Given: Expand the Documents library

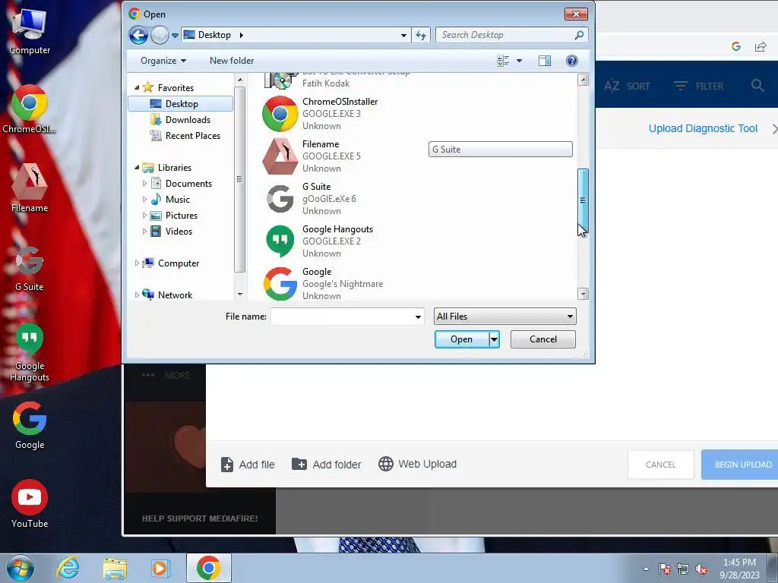Looking at the screenshot, I should (x=144, y=184).
